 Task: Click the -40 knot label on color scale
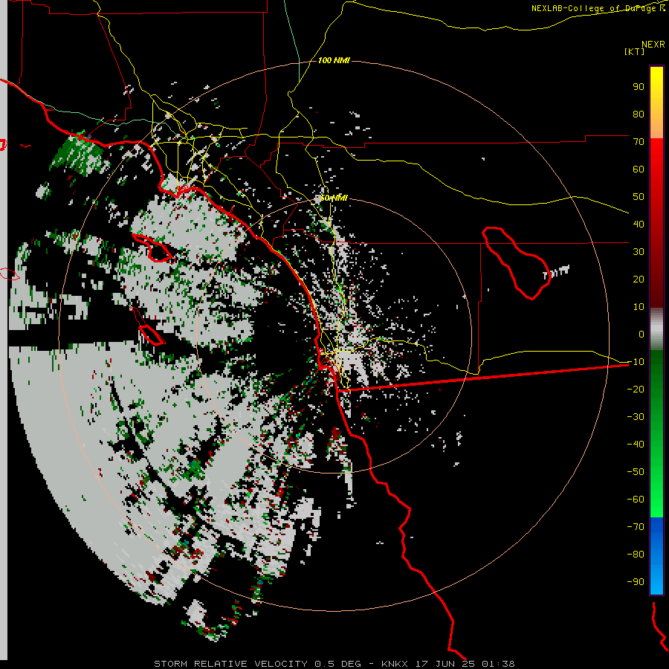click(636, 445)
